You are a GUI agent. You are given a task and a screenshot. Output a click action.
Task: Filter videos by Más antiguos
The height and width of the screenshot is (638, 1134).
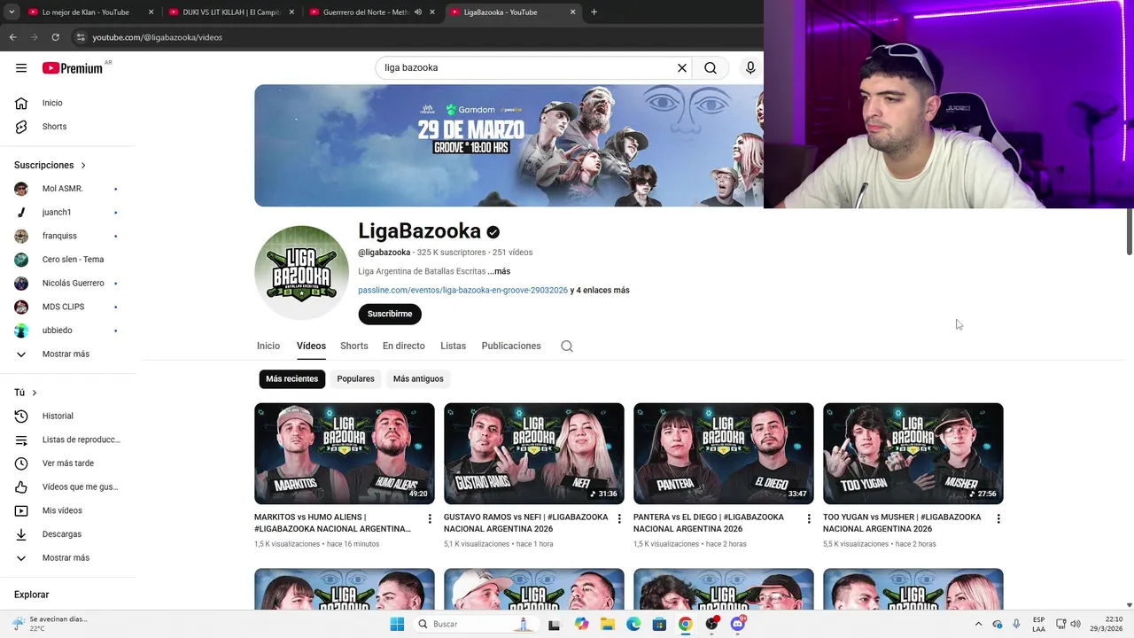click(418, 379)
